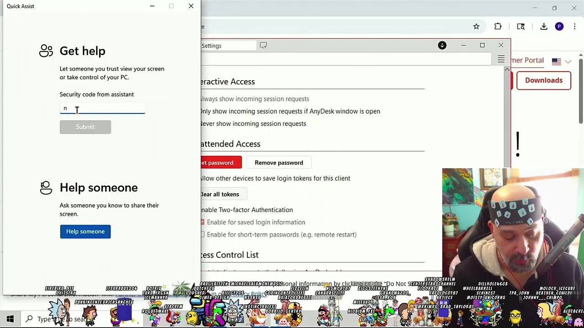The image size is (584, 328).
Task: Toggle Enable for saved login information checkbox
Action: point(203,222)
